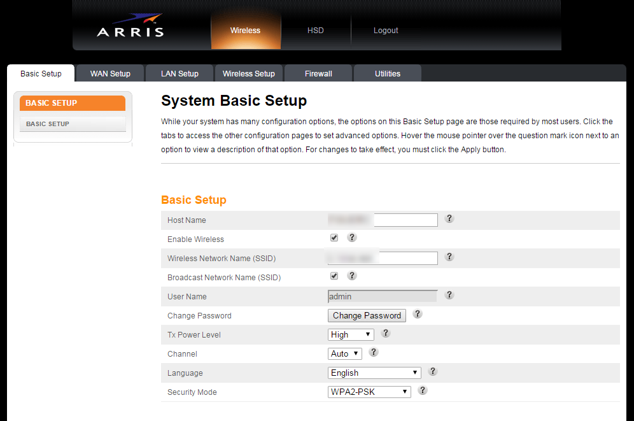Click help icon beside Channel dropdown

point(374,352)
